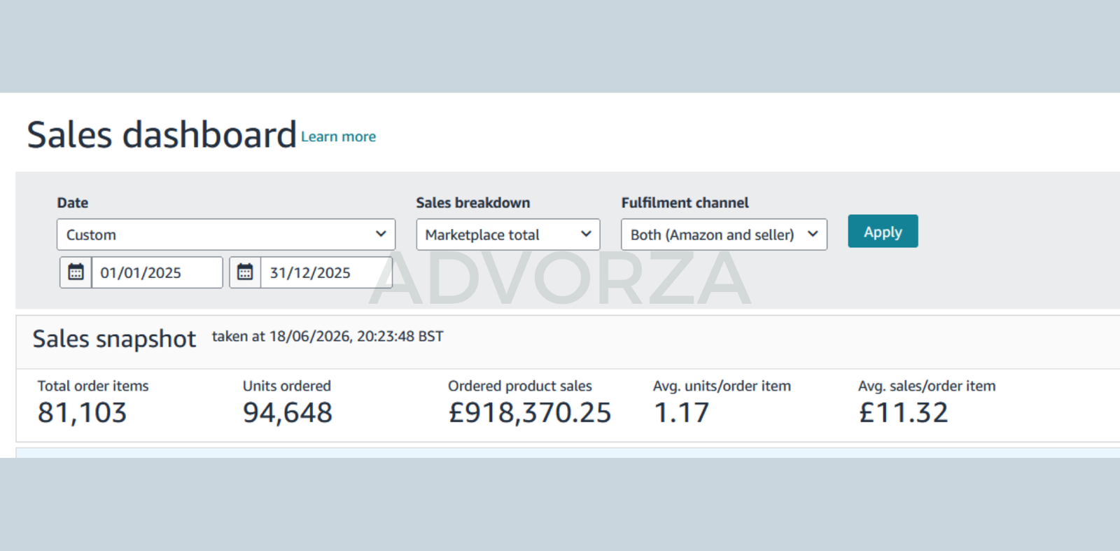Click the Apply button
Viewport: 1120px width, 551px height.
pos(883,231)
